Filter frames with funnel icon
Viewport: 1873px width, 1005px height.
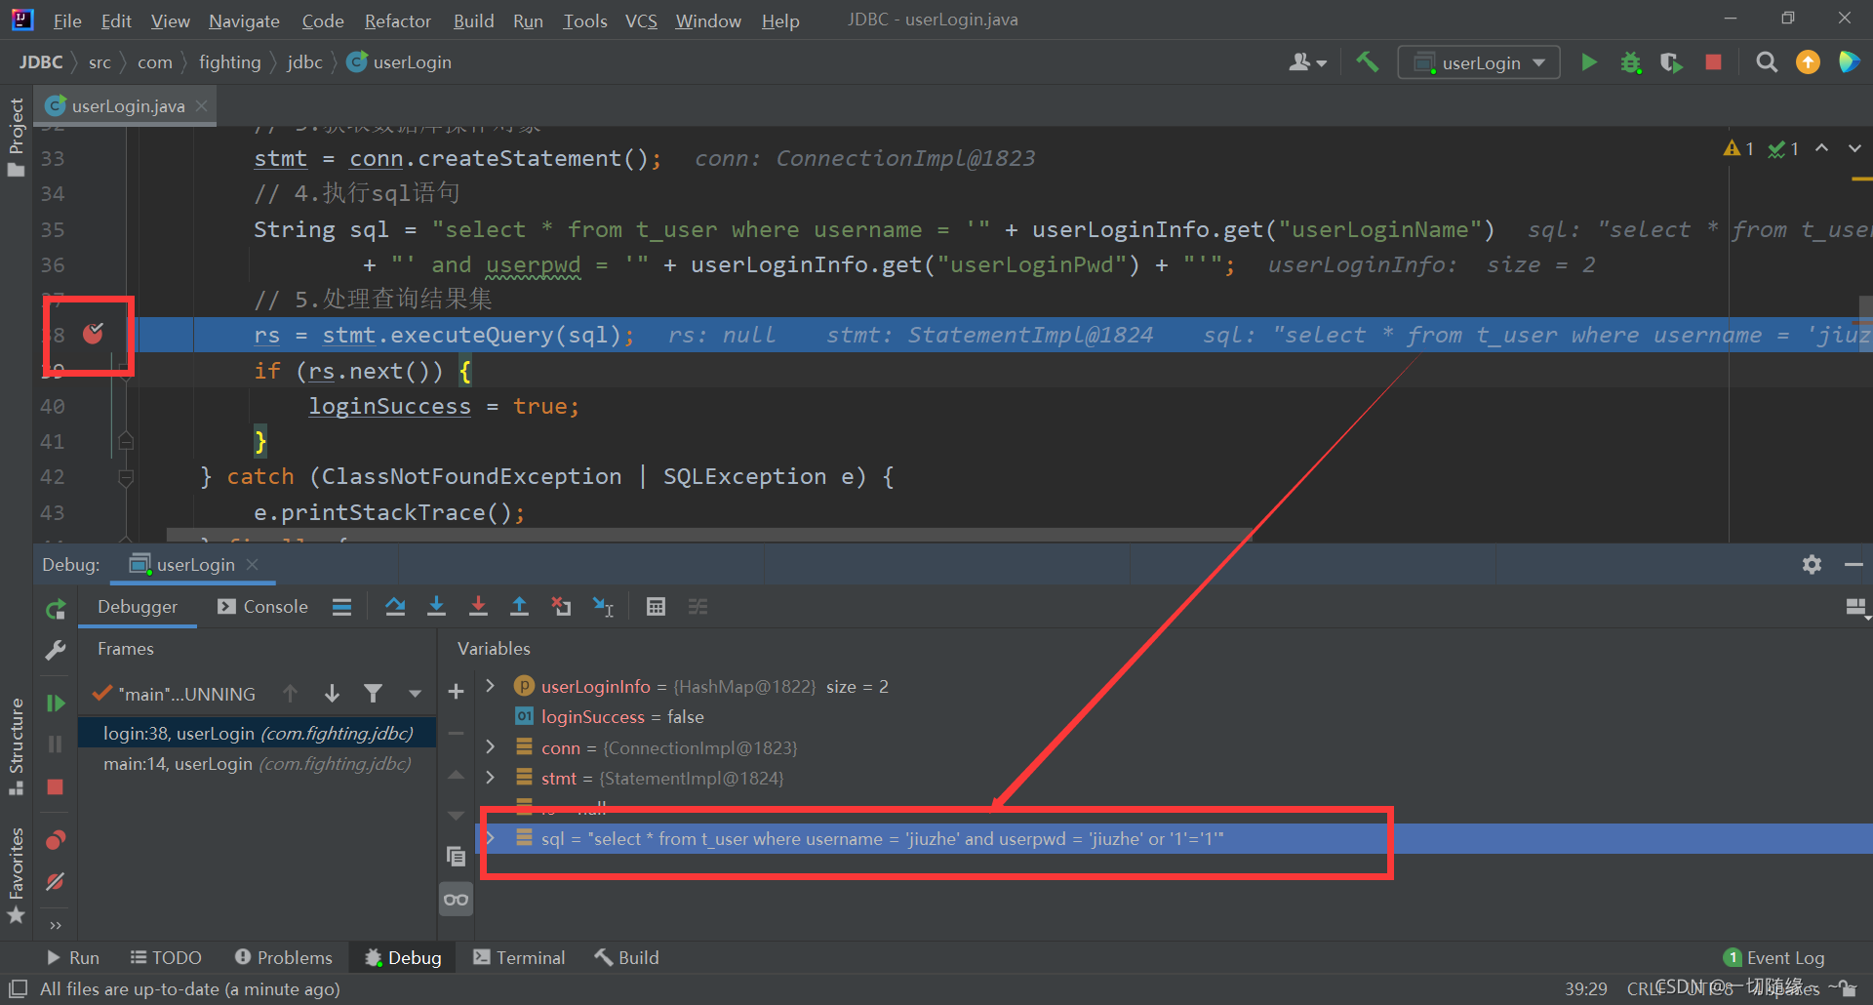[x=373, y=694]
